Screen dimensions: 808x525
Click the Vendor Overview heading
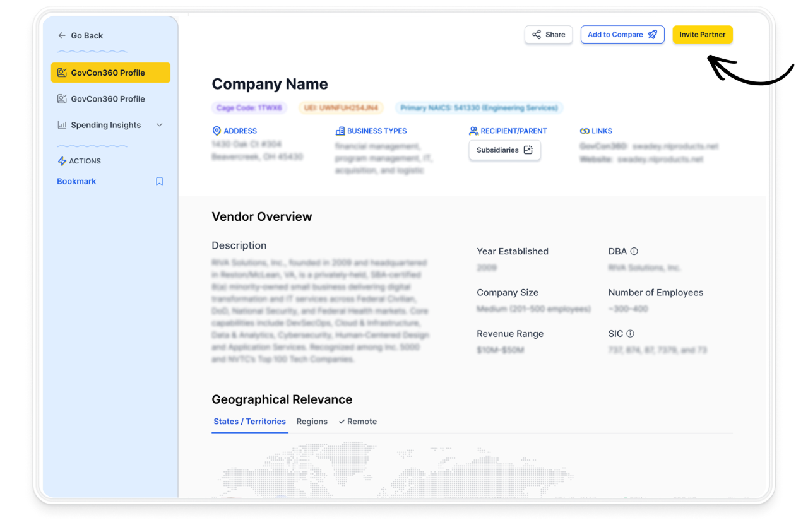262,216
